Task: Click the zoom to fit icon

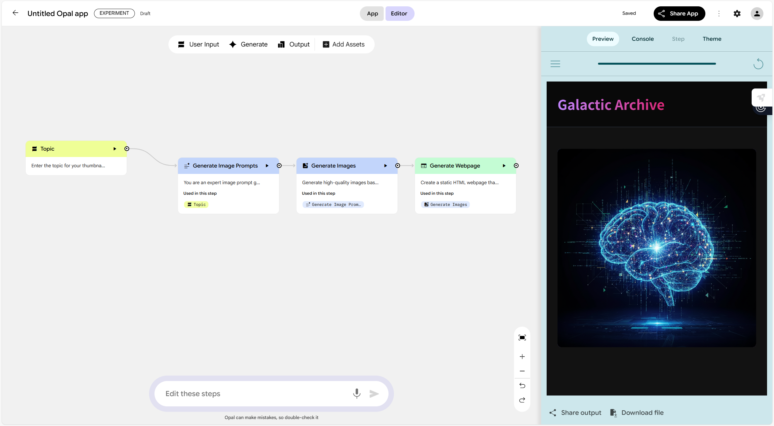Action: 522,338
